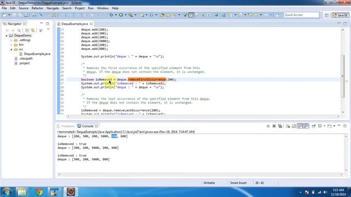Close the Console view tab
The image size is (351, 197).
tap(97, 126)
